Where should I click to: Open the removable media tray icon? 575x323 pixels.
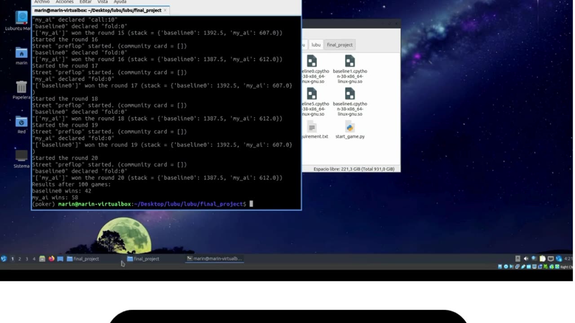tap(517, 258)
